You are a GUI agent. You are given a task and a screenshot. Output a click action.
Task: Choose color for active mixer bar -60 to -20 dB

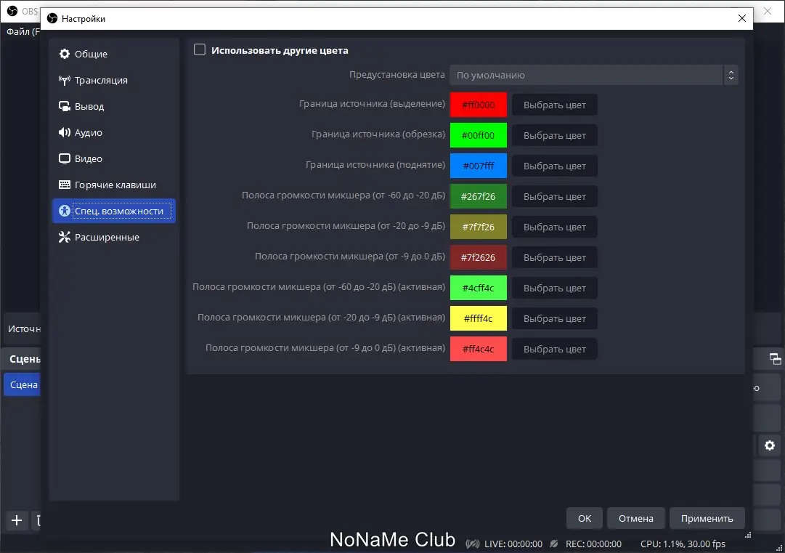555,288
